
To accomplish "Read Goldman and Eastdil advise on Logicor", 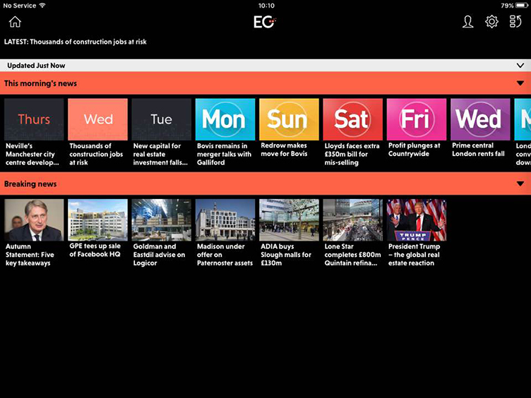I will [x=159, y=255].
